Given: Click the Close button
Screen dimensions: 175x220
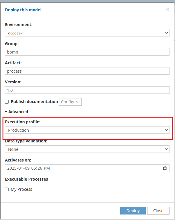Looking at the screenshot, I should [x=158, y=211].
